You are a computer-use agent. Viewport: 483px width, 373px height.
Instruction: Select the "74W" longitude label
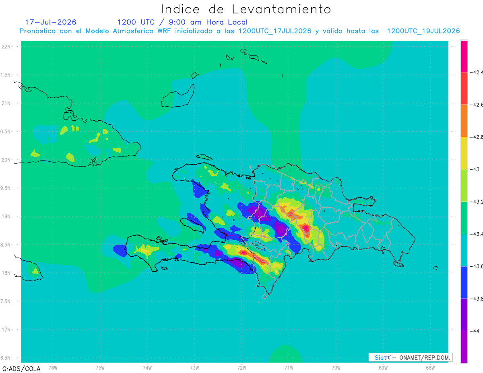pyautogui.click(x=147, y=367)
